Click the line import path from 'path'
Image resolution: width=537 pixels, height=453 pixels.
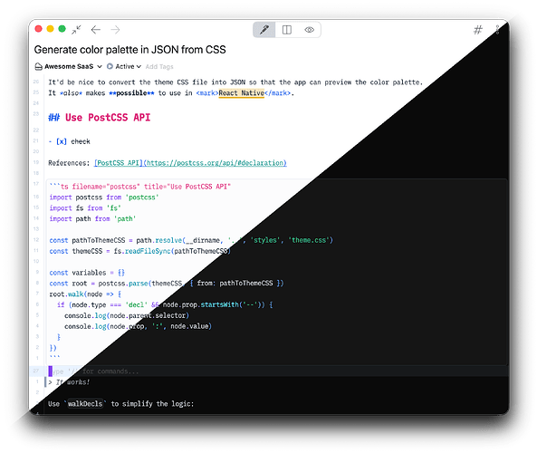[92, 218]
